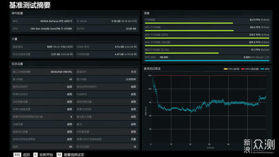
Task: Click the GPU 100.00% bound bar
Action: (207, 61)
